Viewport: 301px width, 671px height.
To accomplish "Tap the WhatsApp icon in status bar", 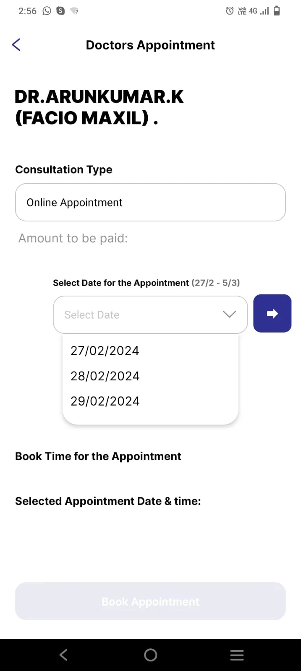I will click(x=46, y=11).
